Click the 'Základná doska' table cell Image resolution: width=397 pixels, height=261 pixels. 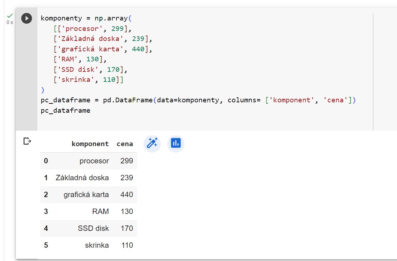[82, 178]
